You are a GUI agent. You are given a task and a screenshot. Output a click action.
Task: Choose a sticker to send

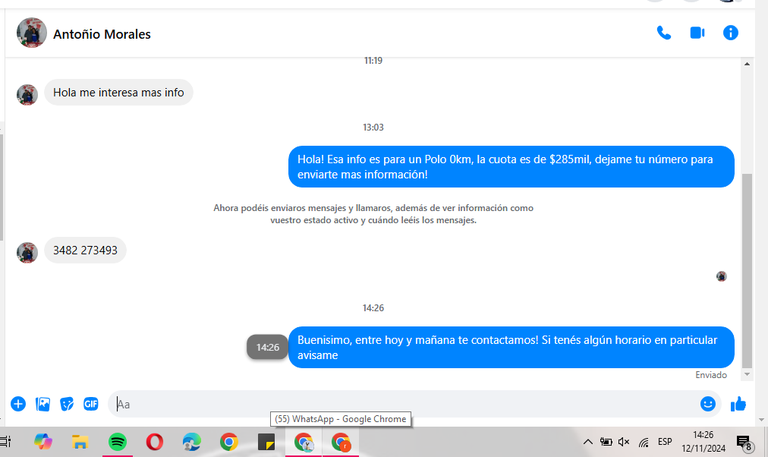tap(67, 404)
